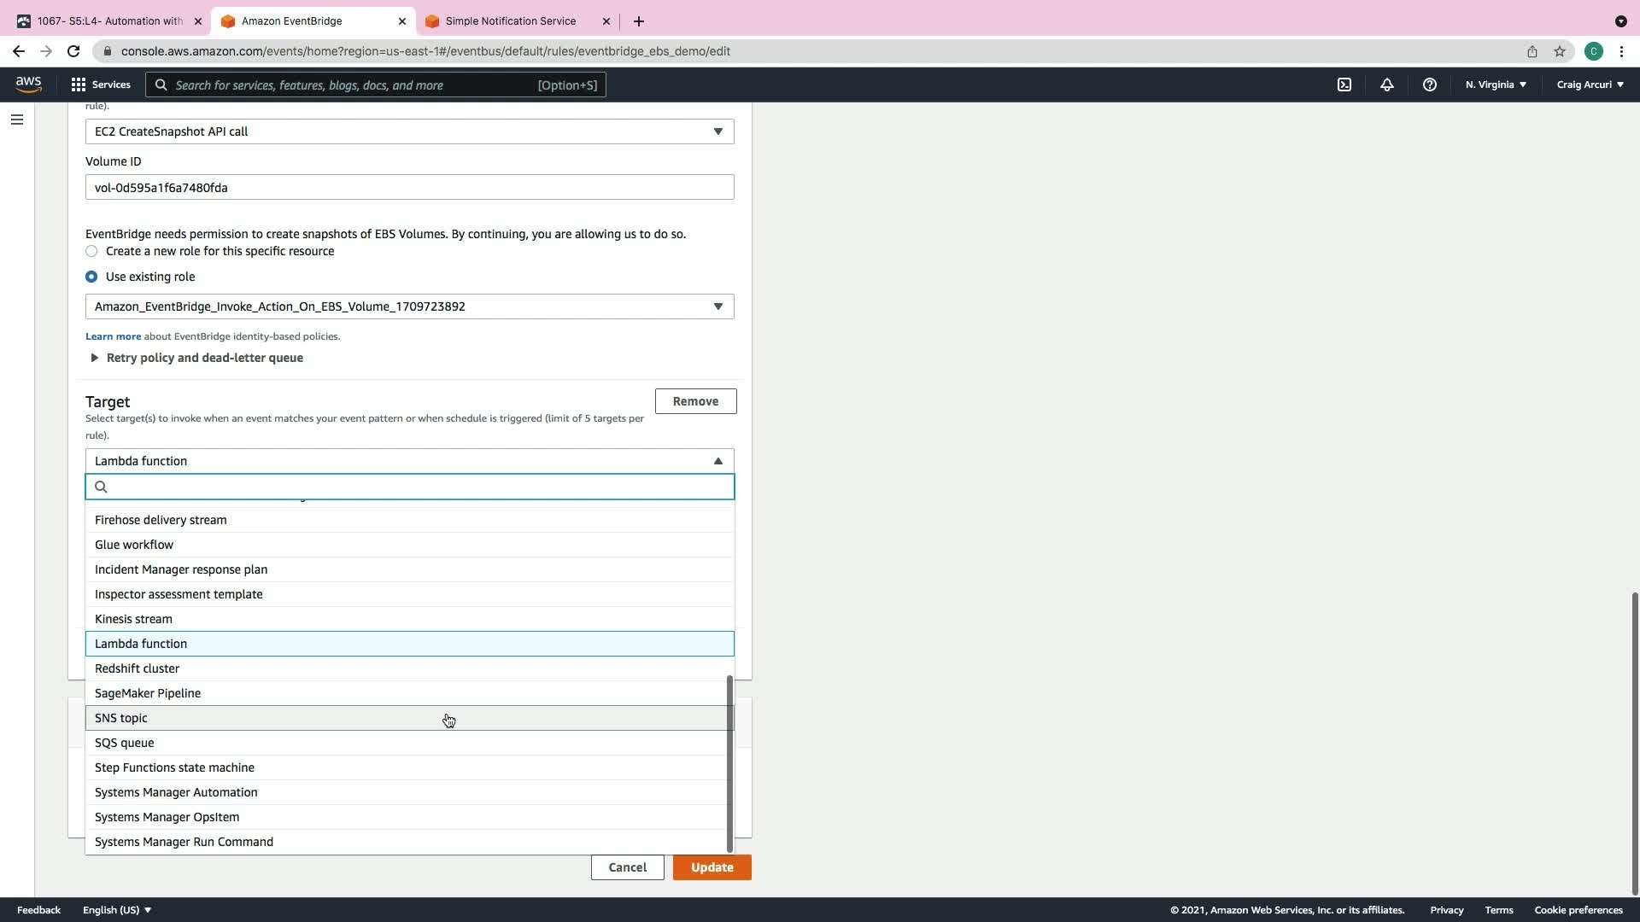Open the EC2 CreateSnapshot API call dropdown
The height and width of the screenshot is (922, 1640).
[x=409, y=131]
